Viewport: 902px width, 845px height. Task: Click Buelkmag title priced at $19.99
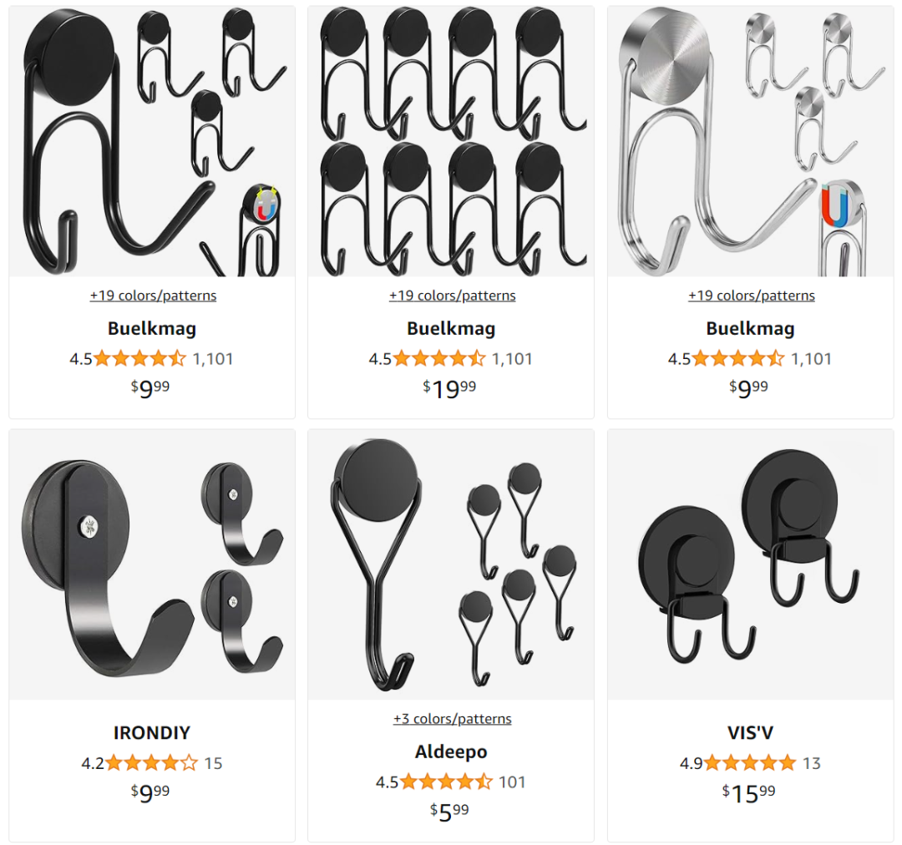pos(451,328)
